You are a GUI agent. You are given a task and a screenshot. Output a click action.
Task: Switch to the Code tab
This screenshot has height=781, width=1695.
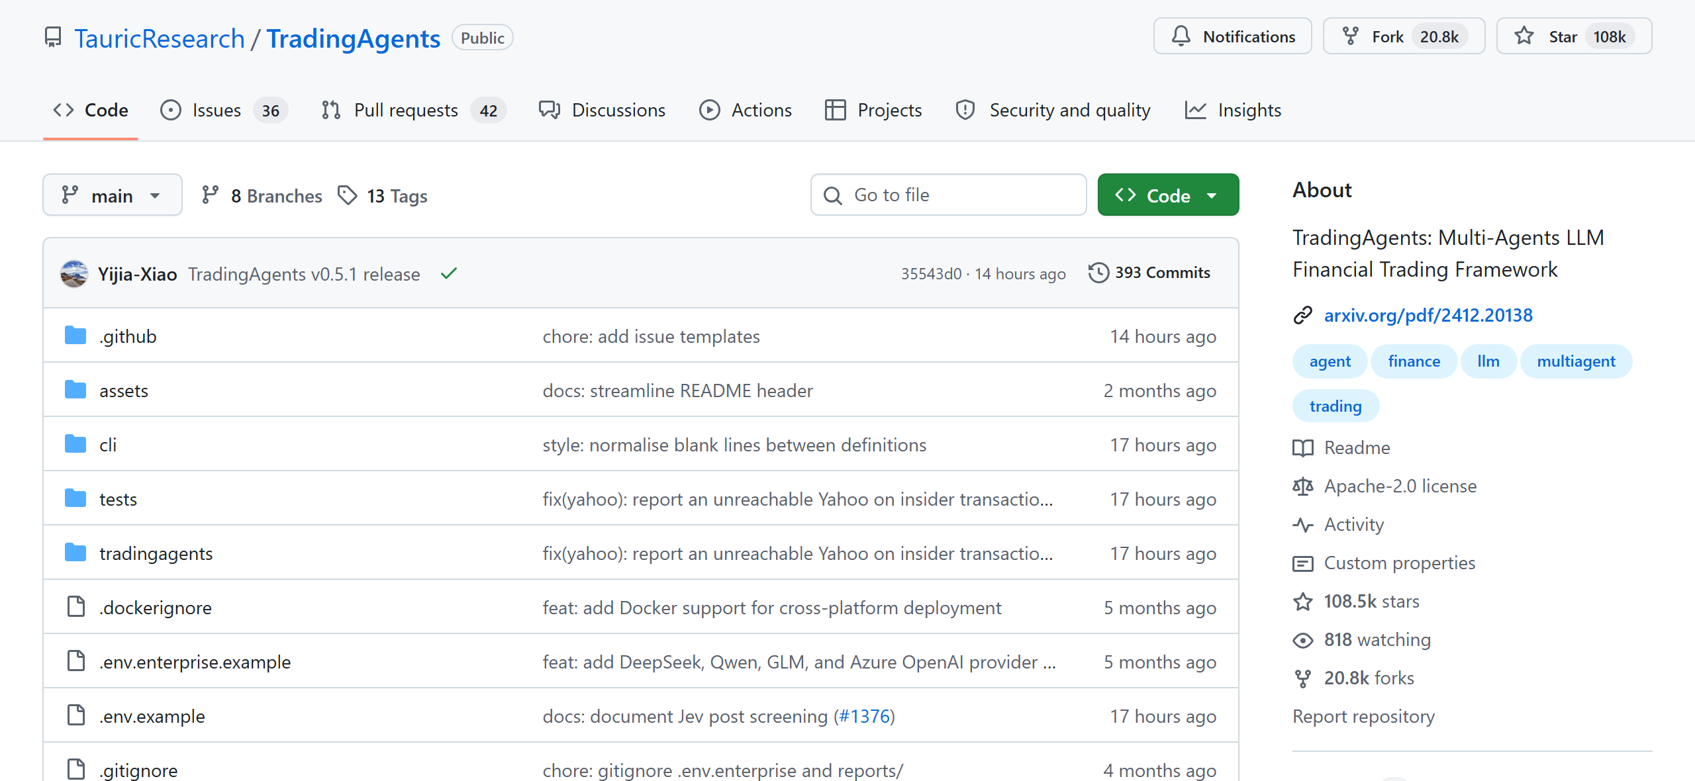pos(91,110)
